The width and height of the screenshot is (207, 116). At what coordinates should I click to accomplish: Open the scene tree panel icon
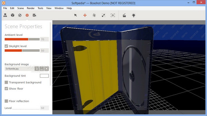(5, 15)
